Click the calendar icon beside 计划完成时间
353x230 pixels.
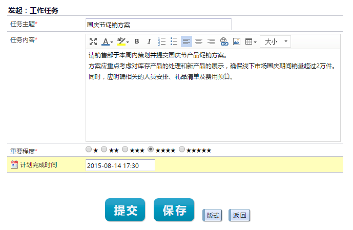[x=14, y=164]
